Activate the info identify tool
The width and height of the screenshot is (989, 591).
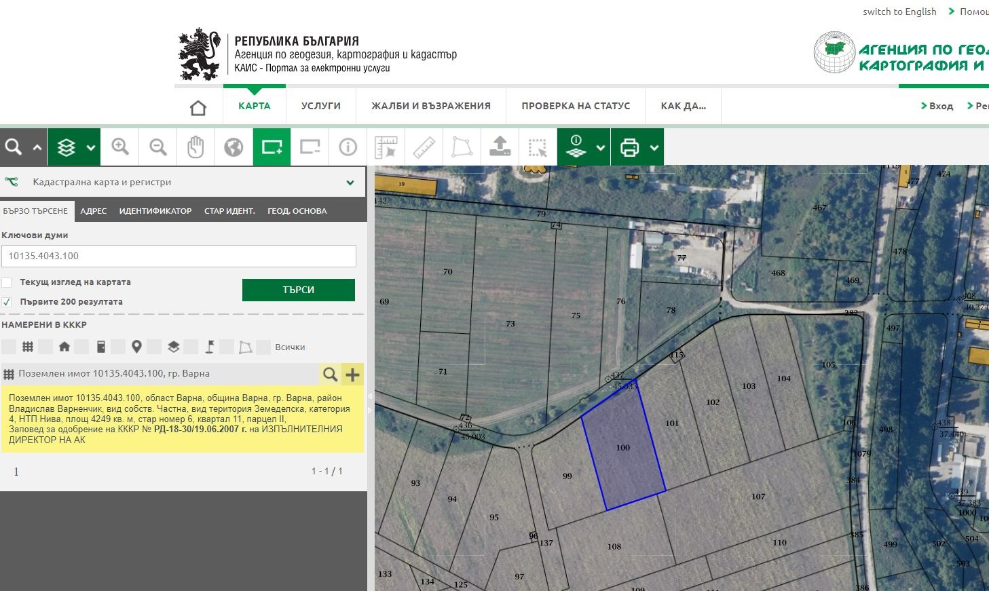pyautogui.click(x=348, y=147)
